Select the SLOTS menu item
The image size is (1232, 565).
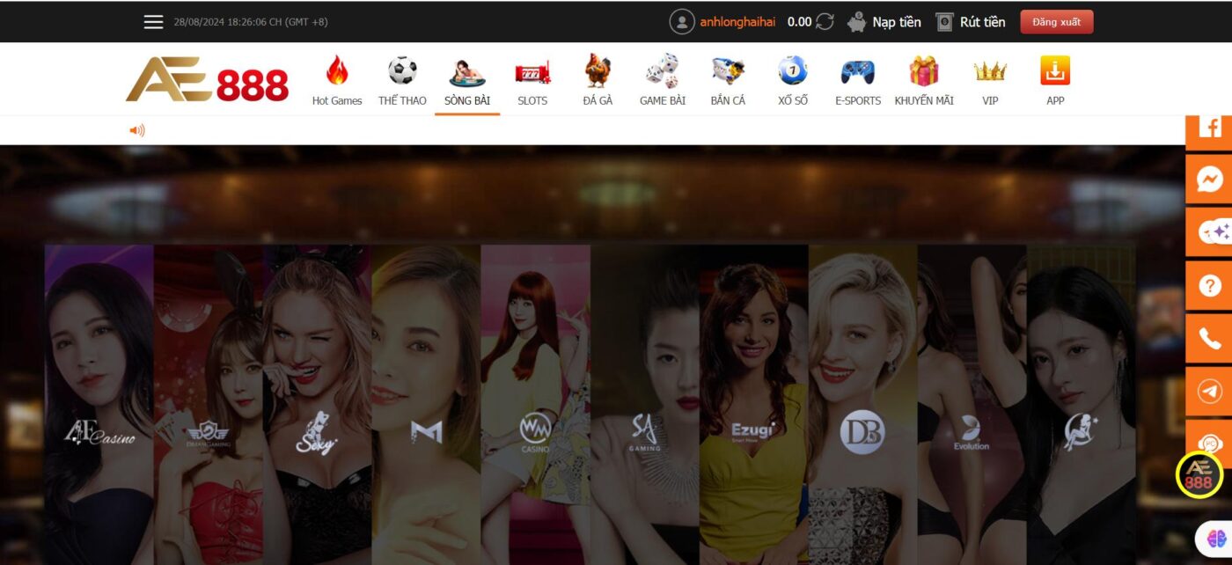532,81
